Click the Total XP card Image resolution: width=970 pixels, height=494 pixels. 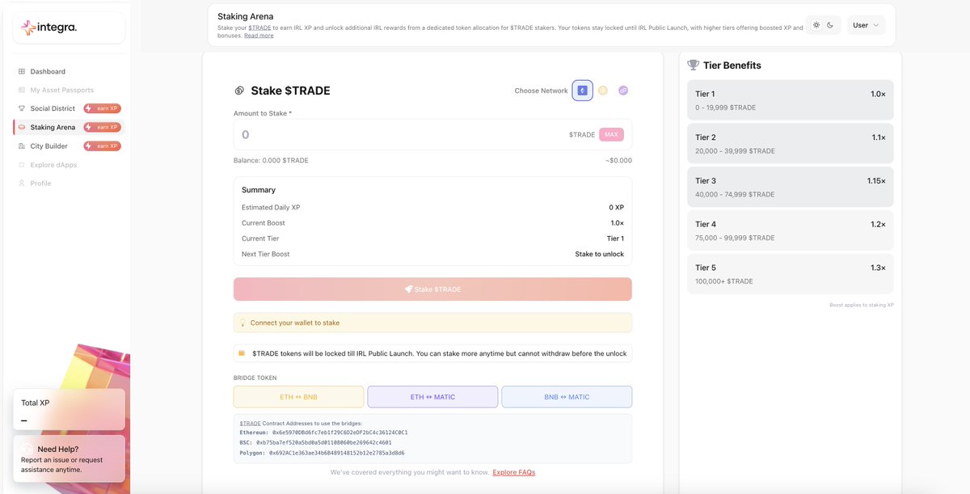pyautogui.click(x=70, y=410)
